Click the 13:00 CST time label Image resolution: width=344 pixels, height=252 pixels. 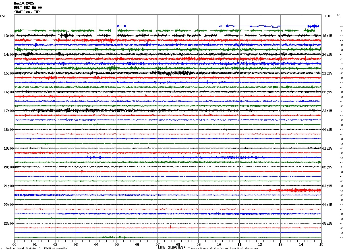tap(9, 36)
